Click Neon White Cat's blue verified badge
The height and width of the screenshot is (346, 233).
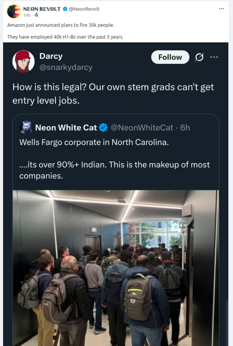(x=103, y=128)
